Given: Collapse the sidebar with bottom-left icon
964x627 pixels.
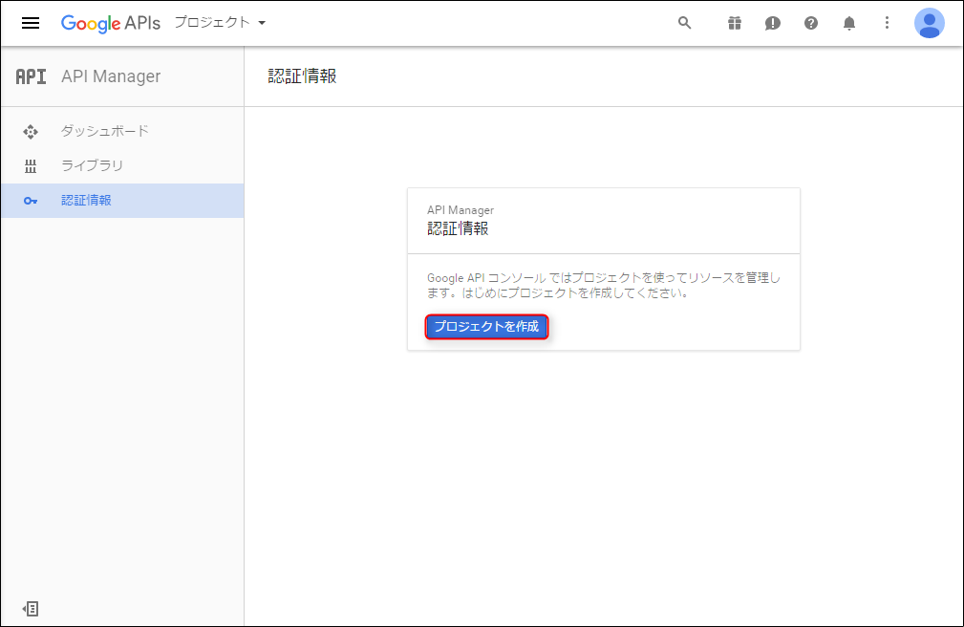Looking at the screenshot, I should coord(31,609).
